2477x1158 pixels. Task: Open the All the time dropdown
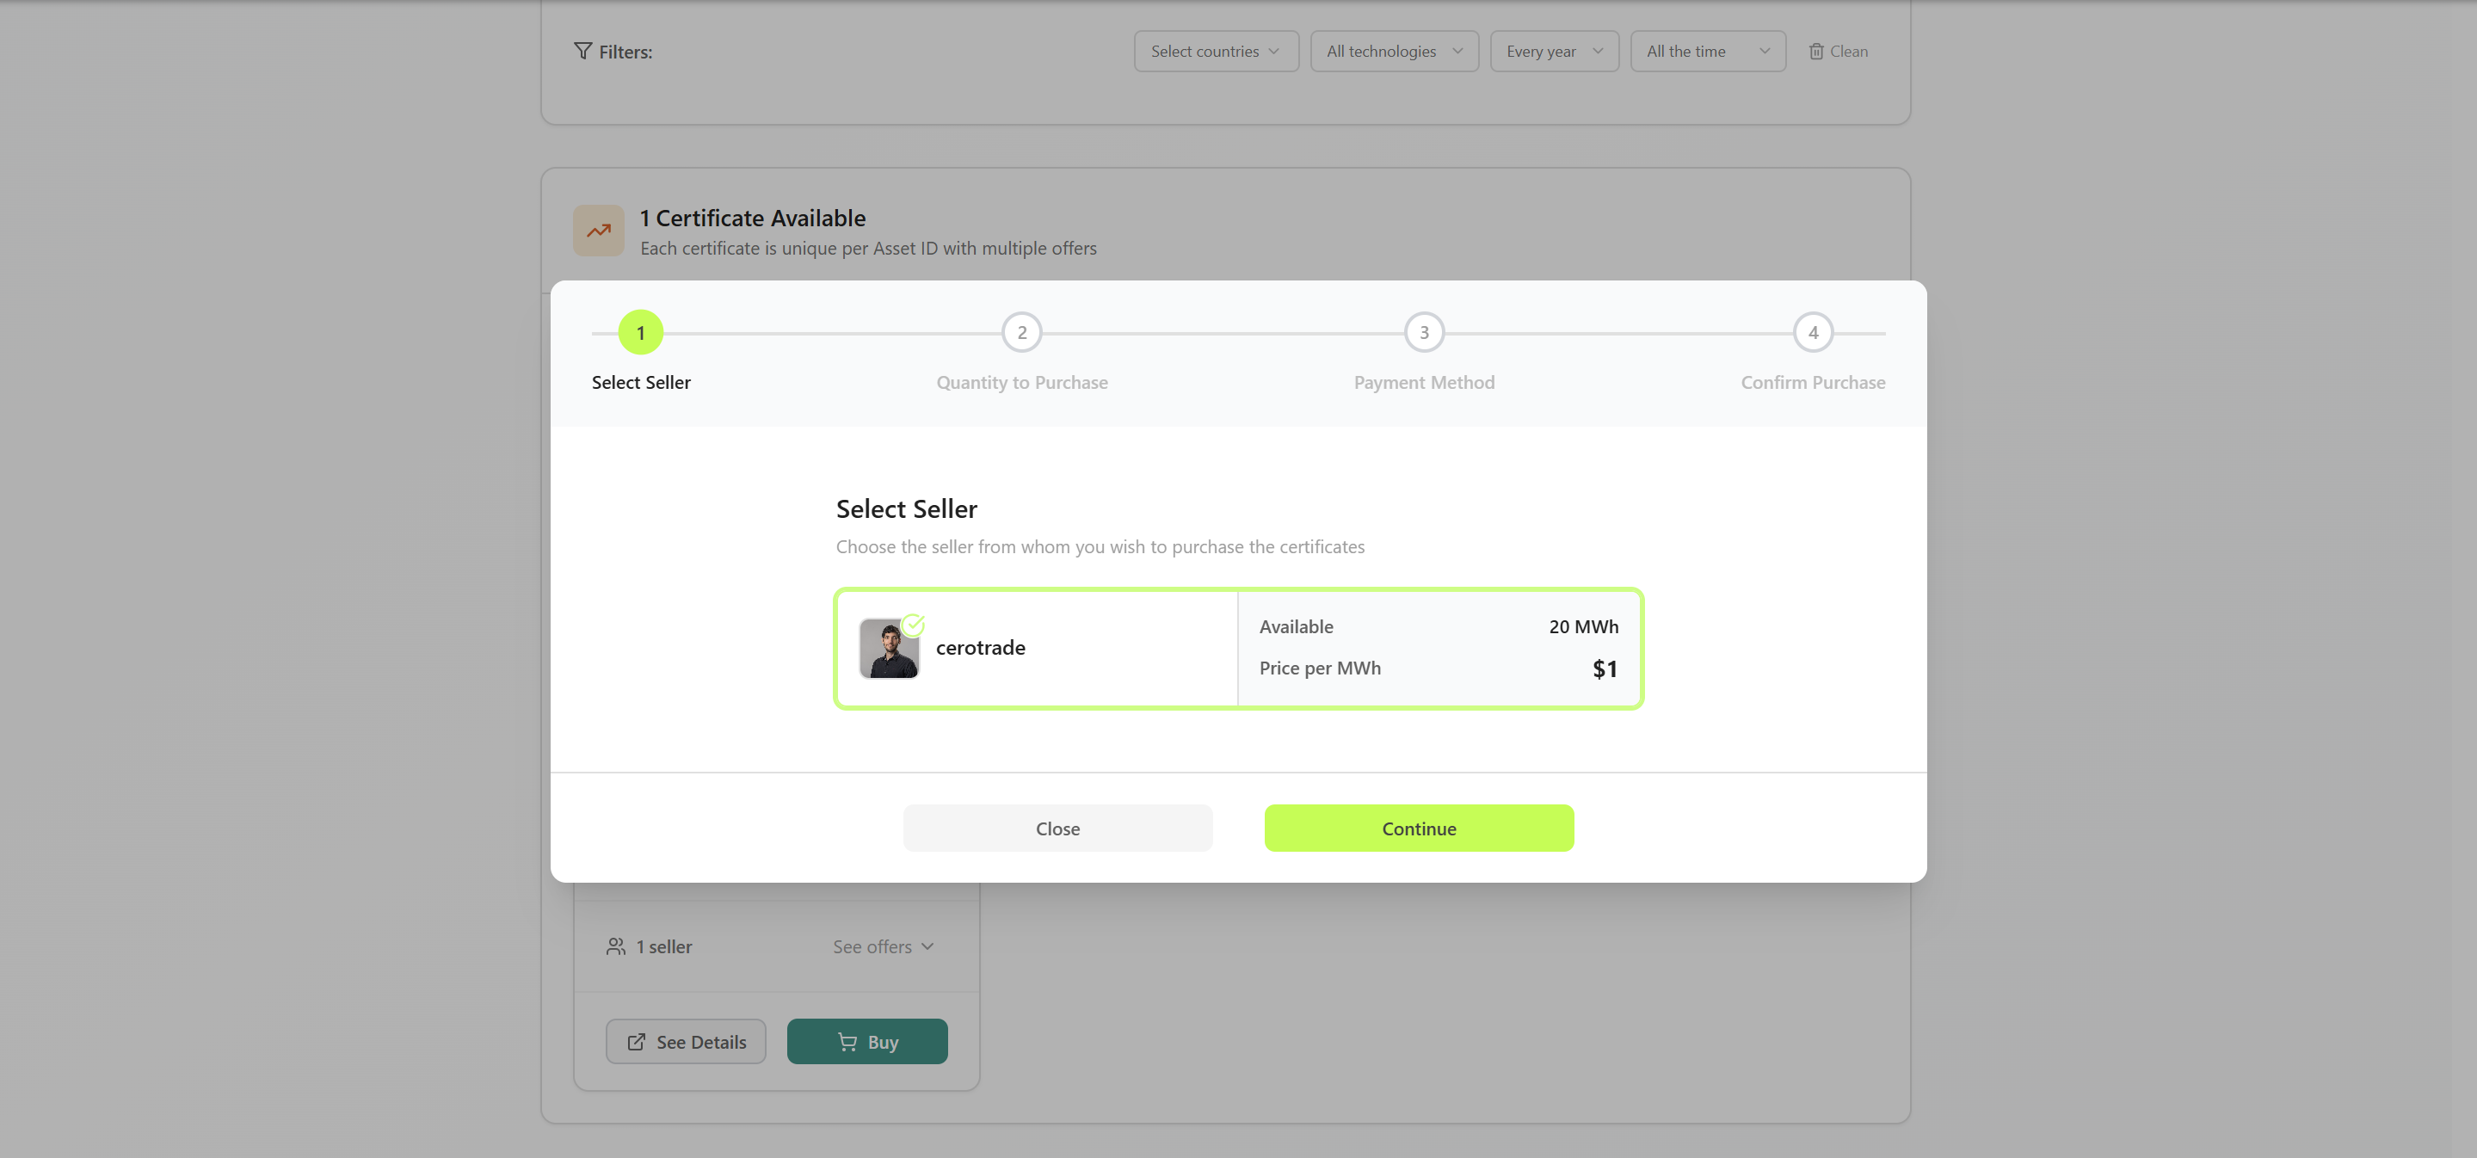pos(1707,52)
